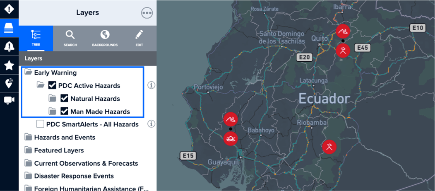The image size is (435, 191).
Task: Click the Babahoyo city label
Action: (x=261, y=130)
